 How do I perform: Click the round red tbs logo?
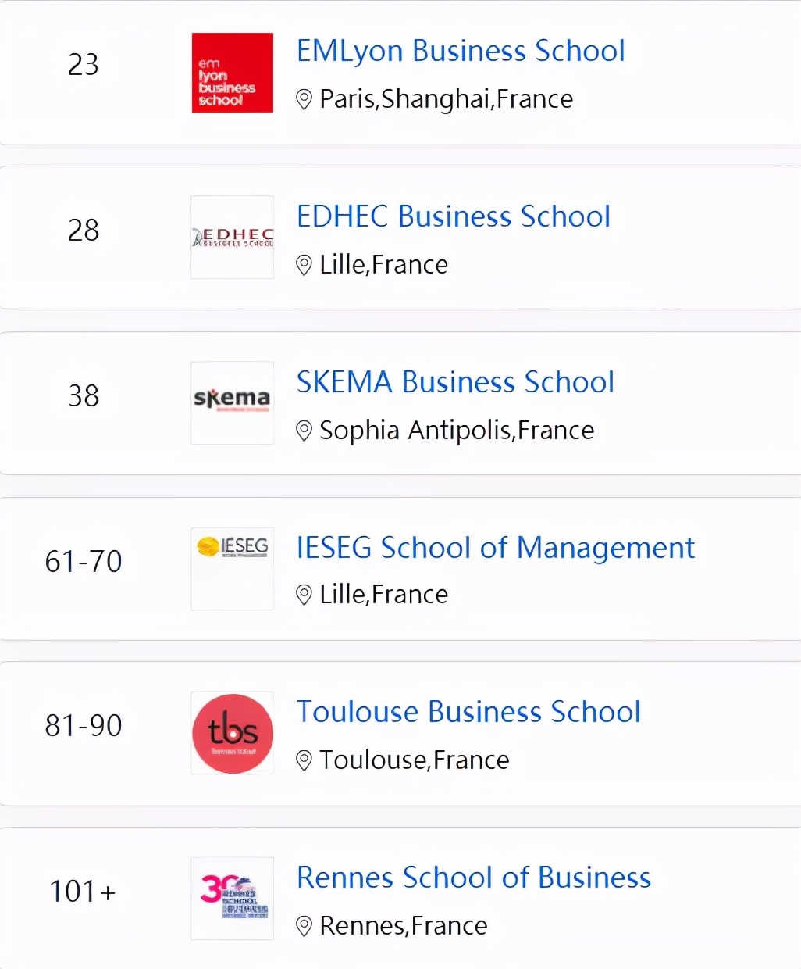[233, 733]
